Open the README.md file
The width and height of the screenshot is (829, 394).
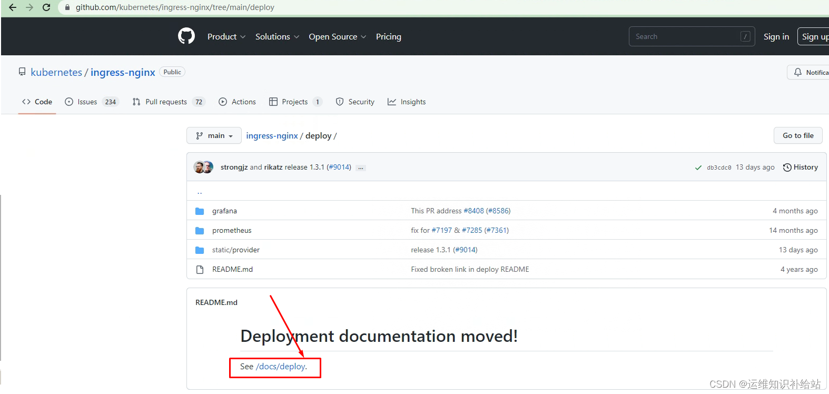(x=232, y=269)
